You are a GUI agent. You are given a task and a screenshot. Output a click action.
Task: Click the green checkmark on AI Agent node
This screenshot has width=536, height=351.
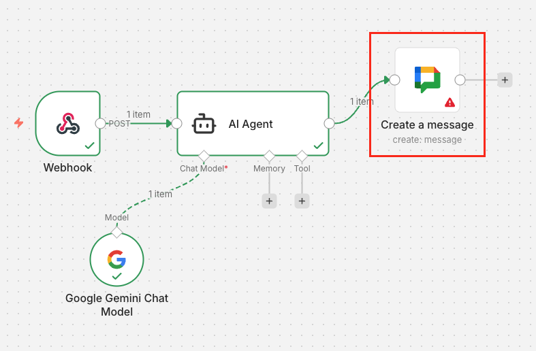pyautogui.click(x=318, y=146)
